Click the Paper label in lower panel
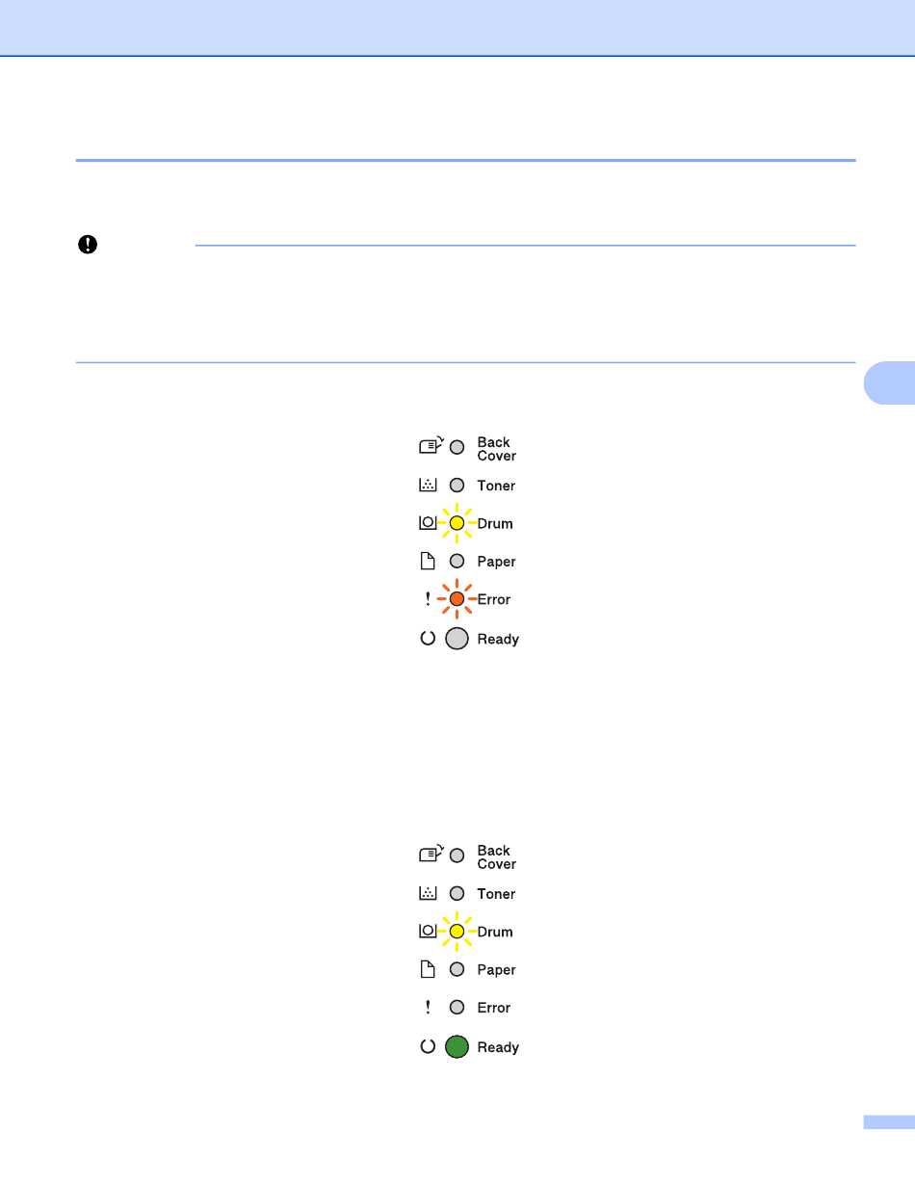The image size is (915, 1184). [496, 970]
